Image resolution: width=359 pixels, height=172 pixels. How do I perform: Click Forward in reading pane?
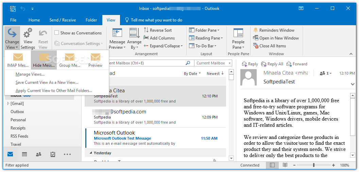point(297,64)
